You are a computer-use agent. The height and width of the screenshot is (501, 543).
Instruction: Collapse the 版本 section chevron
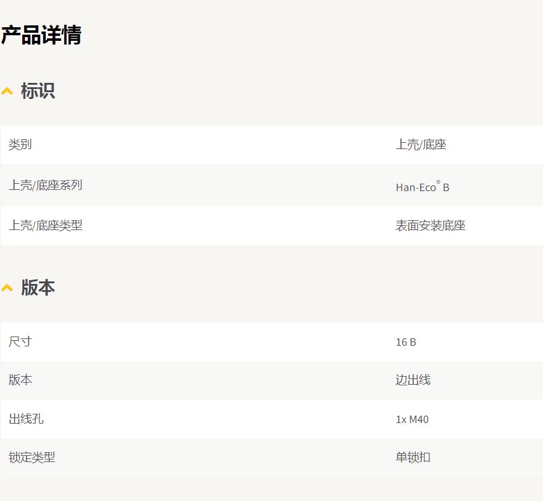(7, 288)
